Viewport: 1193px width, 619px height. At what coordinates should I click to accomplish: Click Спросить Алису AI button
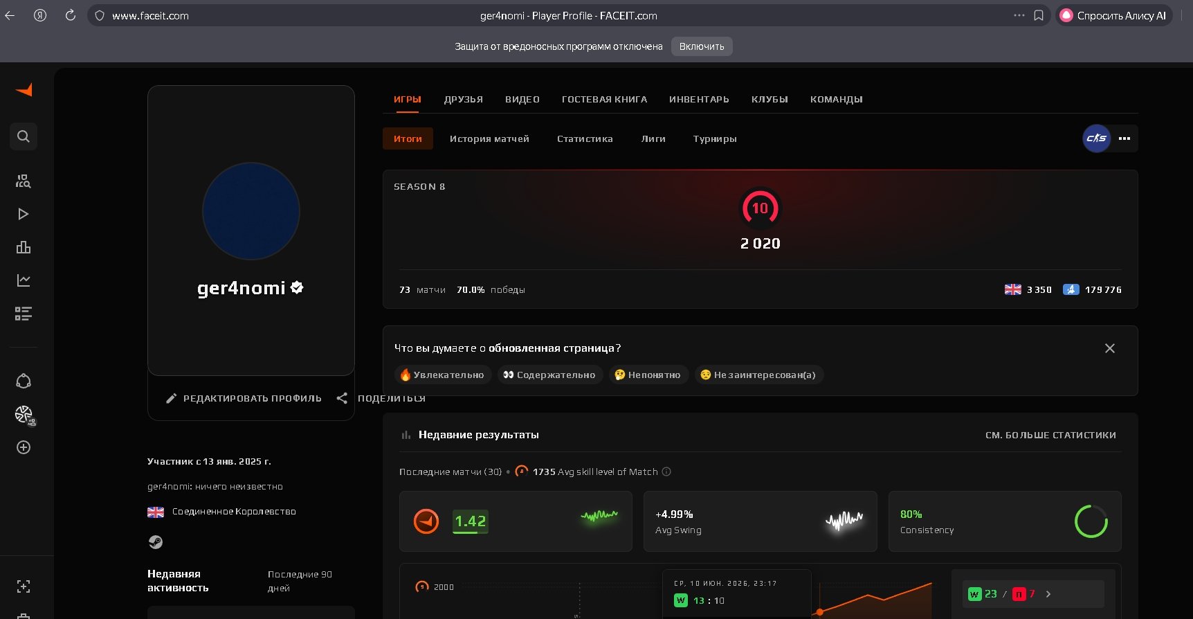(1113, 15)
